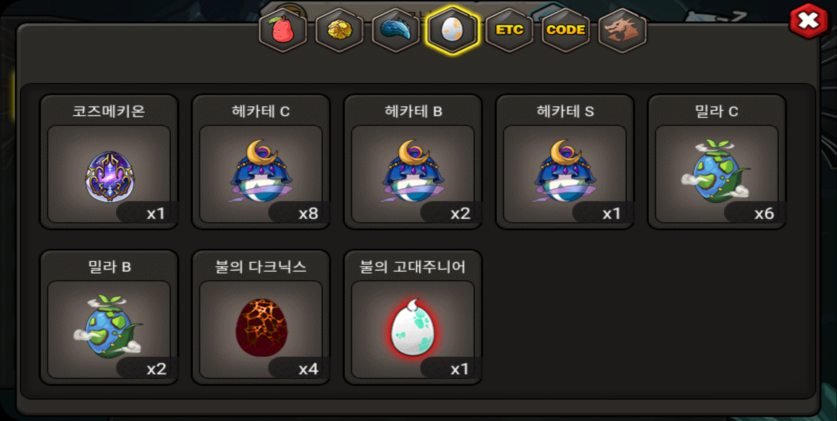
Task: Click the 코즈메키온 item title text
Action: coord(109,111)
